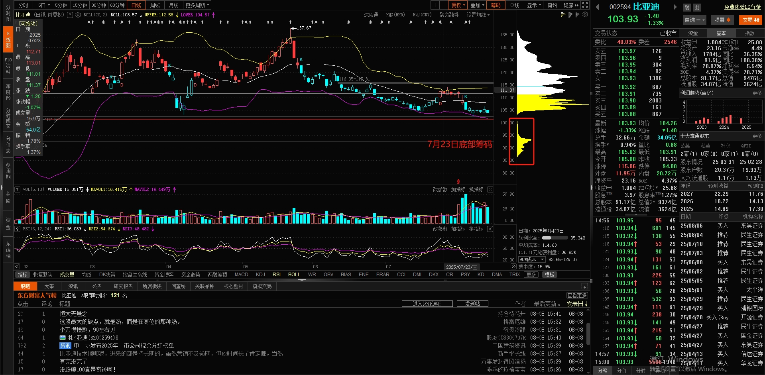This screenshot has height=375, width=765.
Task: Click the yellow list icon above chip distribution
Action: tap(563, 15)
